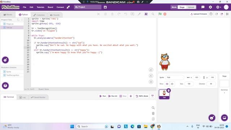Open the Windows Start button

pyautogui.click(x=72, y=126)
